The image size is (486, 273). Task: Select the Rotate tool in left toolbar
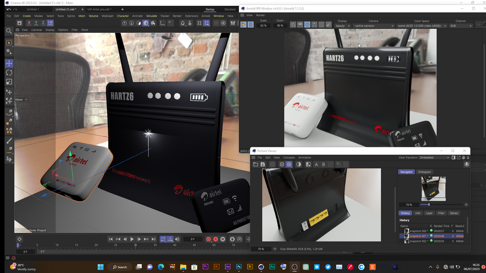[x=9, y=73]
